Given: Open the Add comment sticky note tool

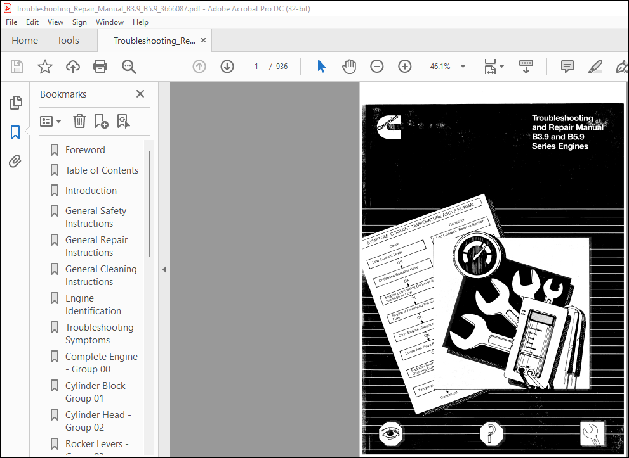Looking at the screenshot, I should (567, 67).
